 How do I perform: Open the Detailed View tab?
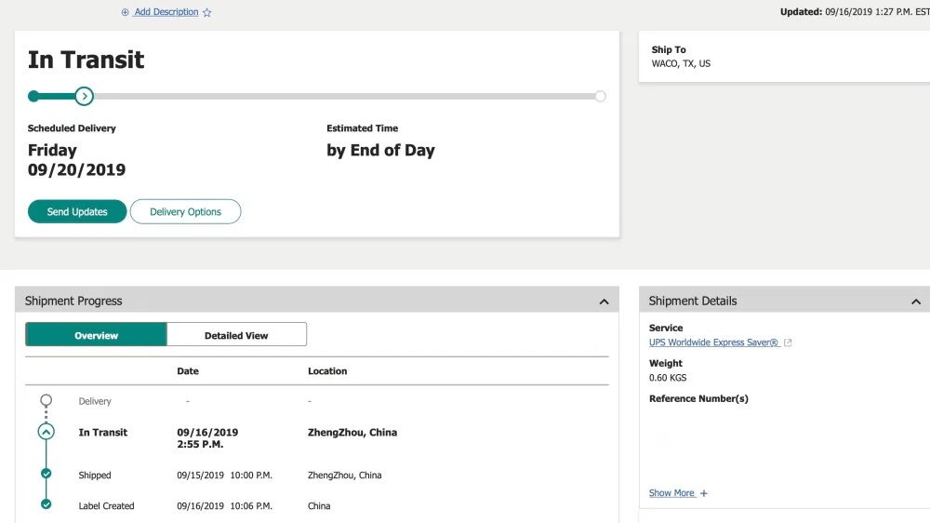pyautogui.click(x=236, y=335)
